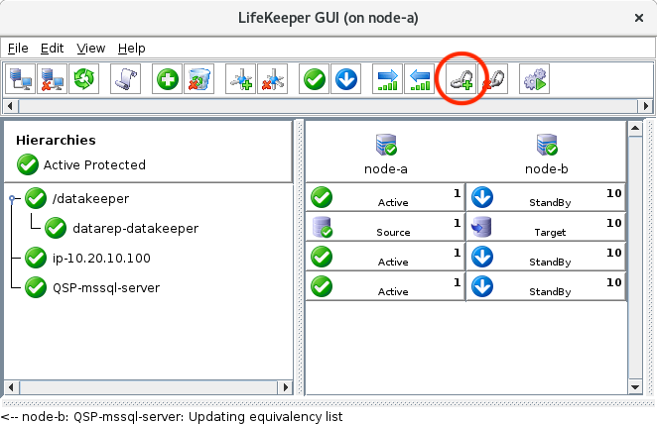Viewport: 657px width, 424px height.
Task: Click the In Service green check toolbar icon
Action: point(315,78)
